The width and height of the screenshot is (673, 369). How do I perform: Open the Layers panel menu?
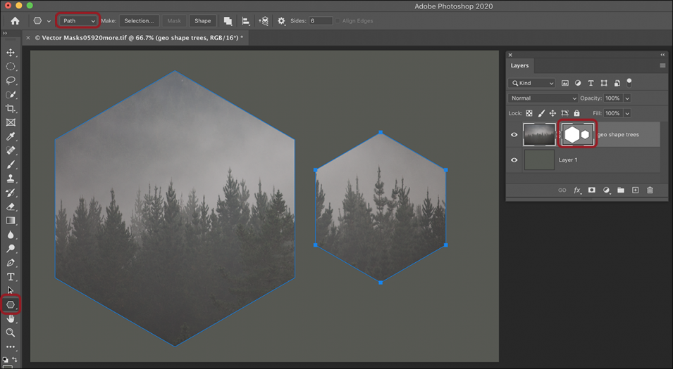pos(662,65)
